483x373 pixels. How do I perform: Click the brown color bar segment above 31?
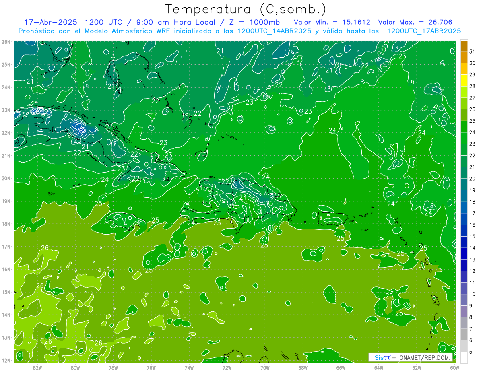464,45
